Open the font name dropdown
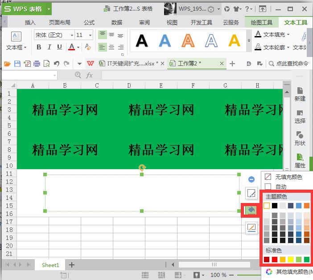This screenshot has width=313, height=280. (72, 36)
